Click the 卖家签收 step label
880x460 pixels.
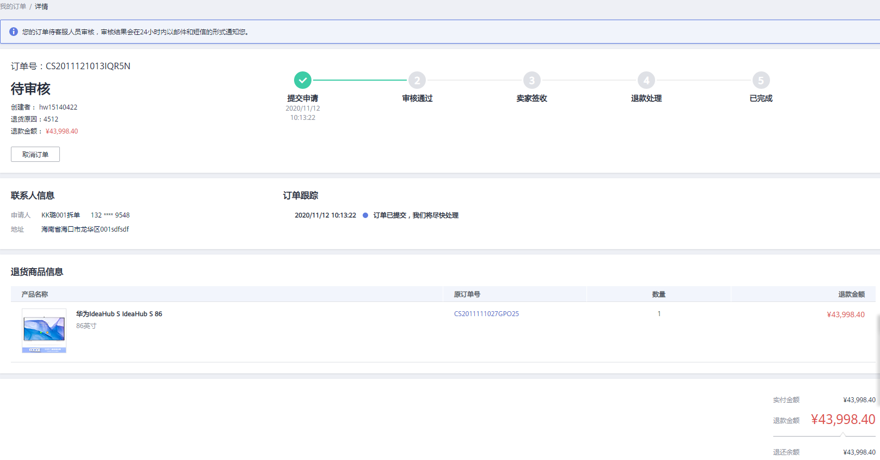[532, 98]
